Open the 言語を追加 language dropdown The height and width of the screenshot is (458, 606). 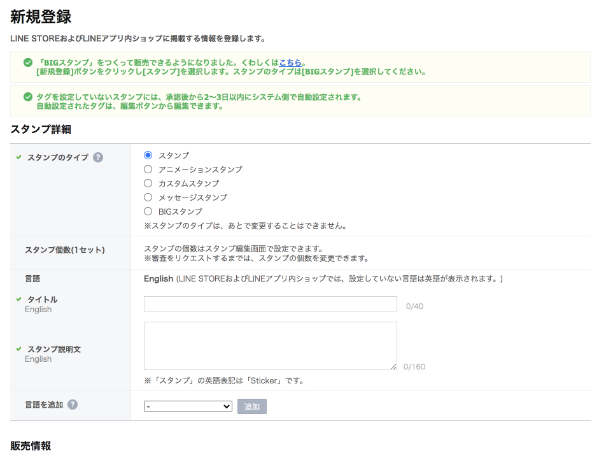(188, 406)
